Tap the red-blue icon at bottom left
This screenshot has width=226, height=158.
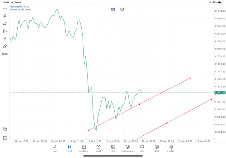click(x=5, y=137)
